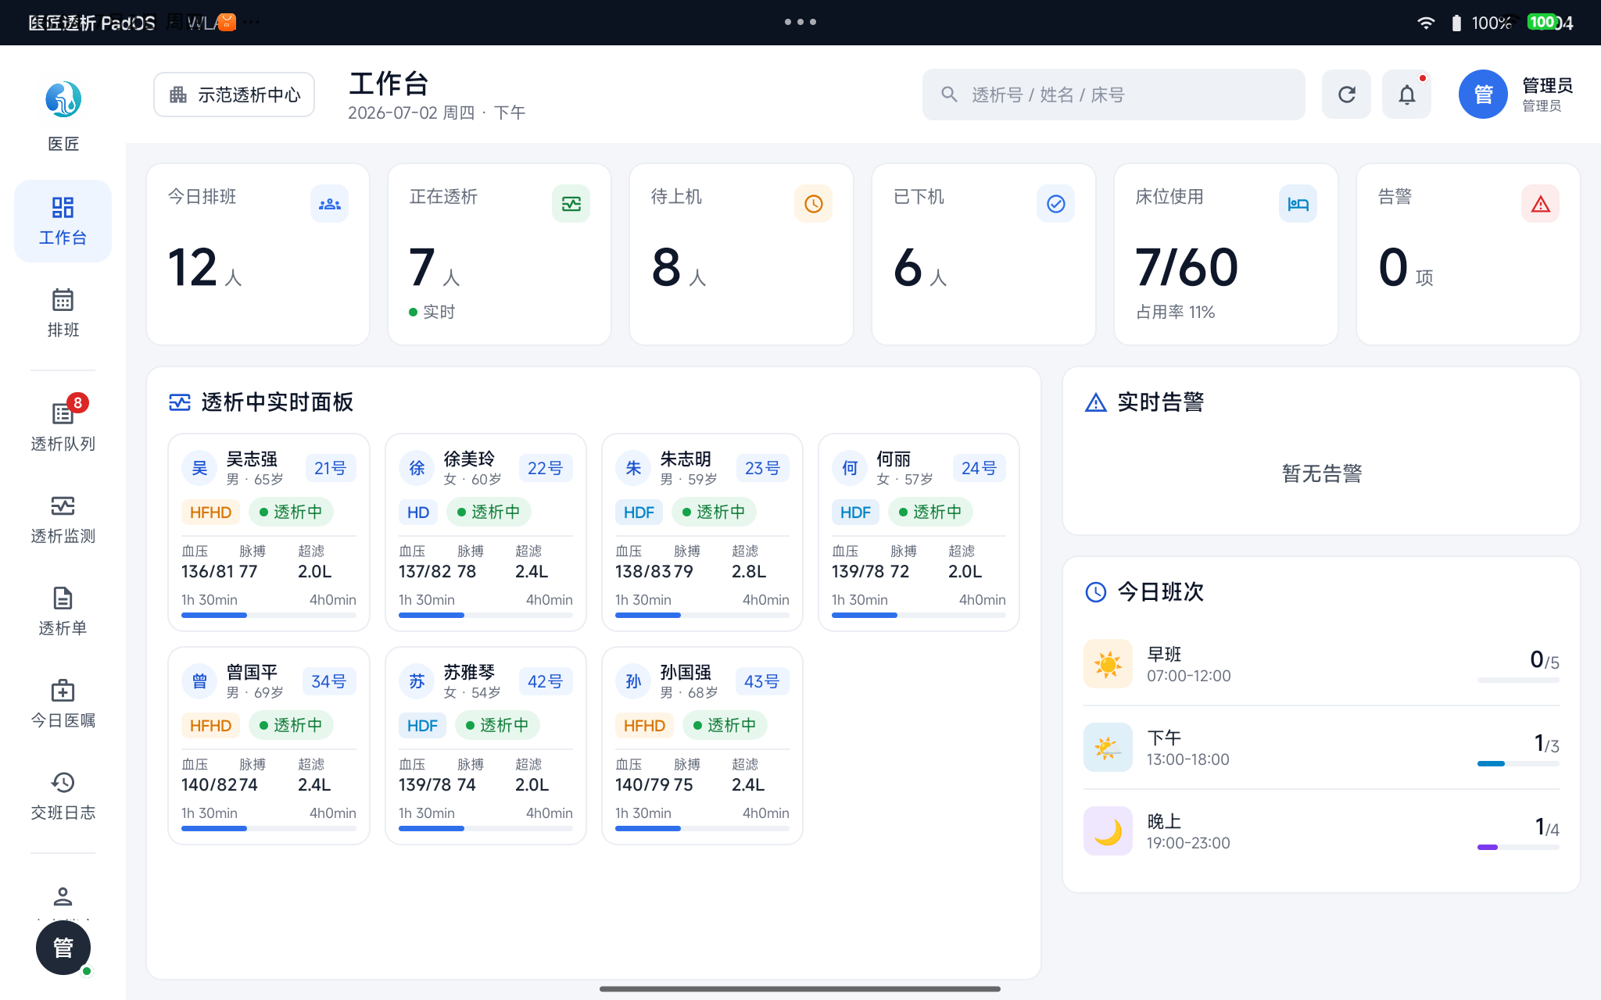Open 今日医嘱 sidebar entry
Viewport: 1601px width, 1000px height.
(63, 703)
